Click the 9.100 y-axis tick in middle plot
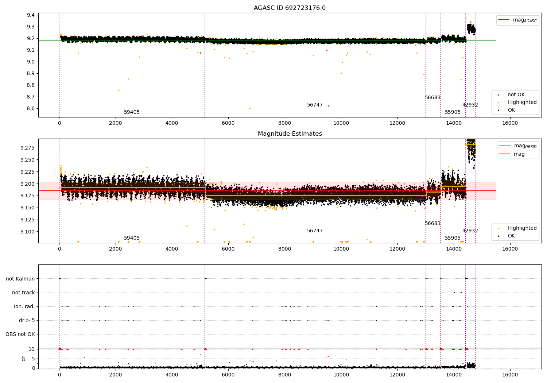The height and width of the screenshot is (383, 547). pos(28,232)
